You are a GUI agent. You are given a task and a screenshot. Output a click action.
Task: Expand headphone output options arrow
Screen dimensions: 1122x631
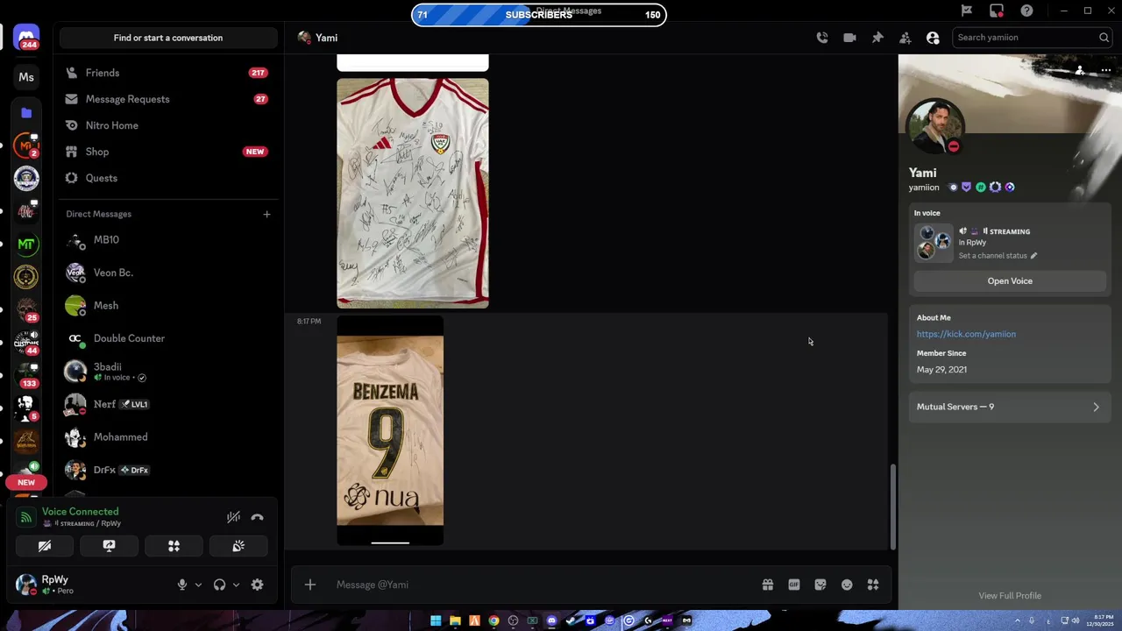236,585
